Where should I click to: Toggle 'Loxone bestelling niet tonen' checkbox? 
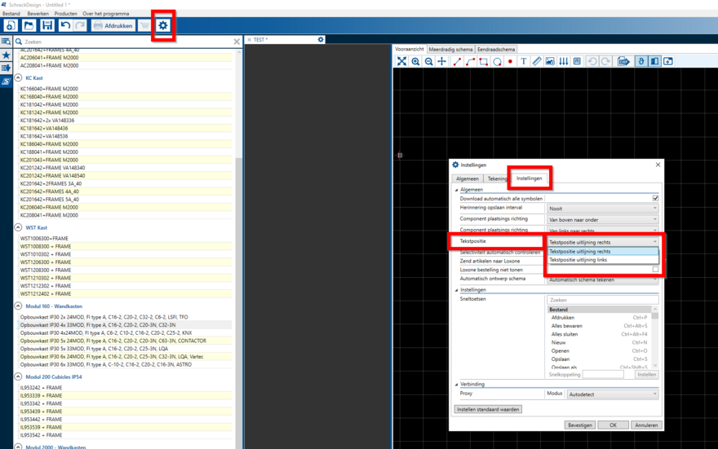[x=655, y=269]
